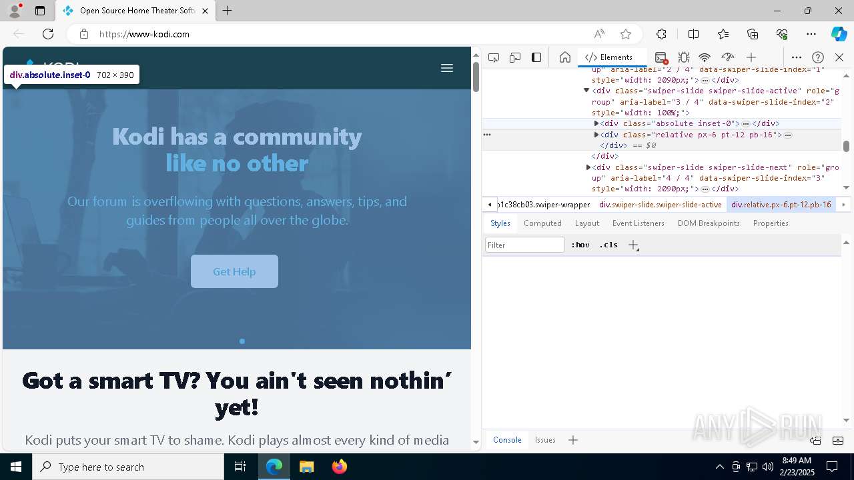The height and width of the screenshot is (480, 854).
Task: Click the Get Help button on Kodi page
Action: (234, 271)
